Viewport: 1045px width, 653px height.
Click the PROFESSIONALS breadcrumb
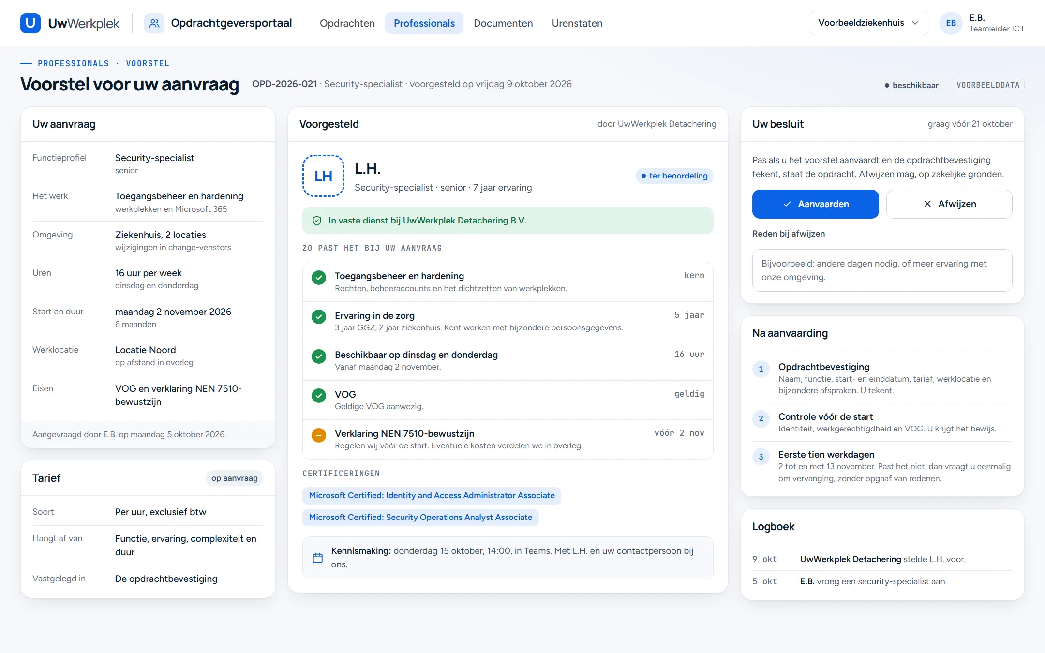(x=74, y=63)
